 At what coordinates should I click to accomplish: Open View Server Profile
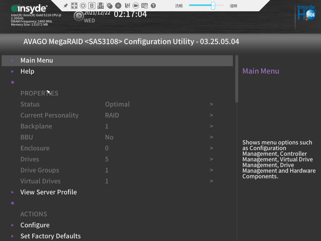point(49,192)
